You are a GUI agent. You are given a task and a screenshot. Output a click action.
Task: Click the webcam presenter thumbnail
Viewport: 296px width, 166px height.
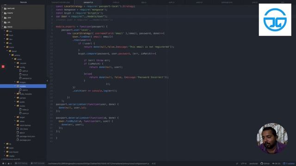click(x=272, y=138)
